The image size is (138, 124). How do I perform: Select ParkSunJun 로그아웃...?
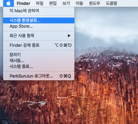pyautogui.click(x=39, y=76)
